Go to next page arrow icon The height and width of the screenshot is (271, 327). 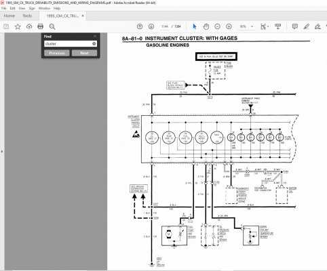[151, 26]
